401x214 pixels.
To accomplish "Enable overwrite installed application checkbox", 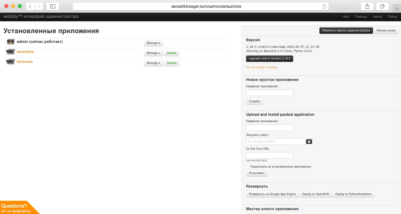I will pos(248,167).
